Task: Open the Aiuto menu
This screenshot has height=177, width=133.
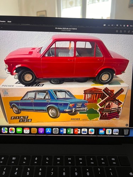Action: tap(9, 22)
